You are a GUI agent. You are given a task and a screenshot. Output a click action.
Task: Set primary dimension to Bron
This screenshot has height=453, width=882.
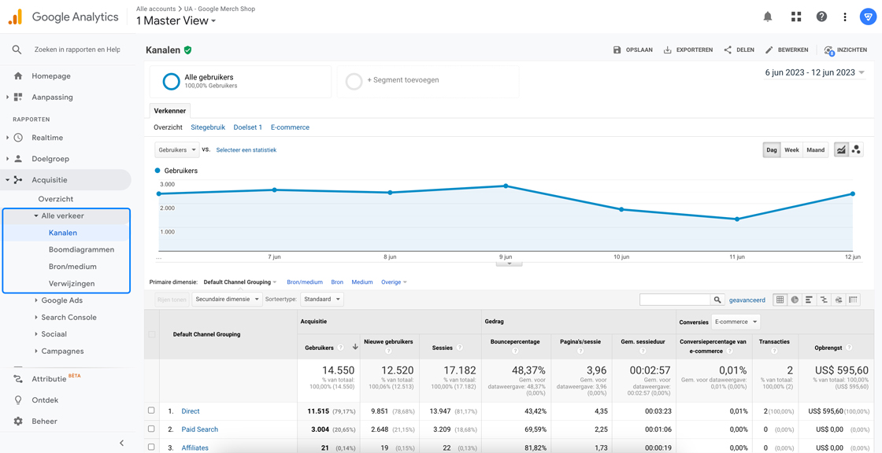coord(338,282)
